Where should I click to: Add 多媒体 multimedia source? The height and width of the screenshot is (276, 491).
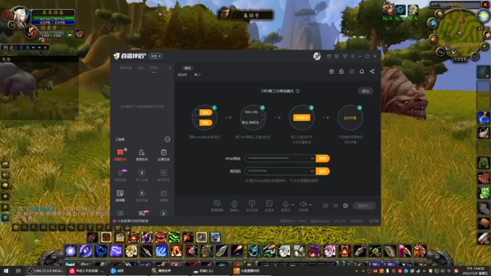(269, 206)
